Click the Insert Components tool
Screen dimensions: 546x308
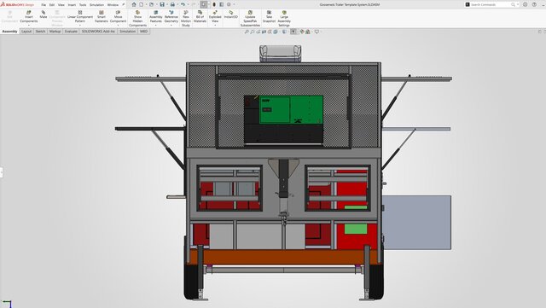[28, 16]
